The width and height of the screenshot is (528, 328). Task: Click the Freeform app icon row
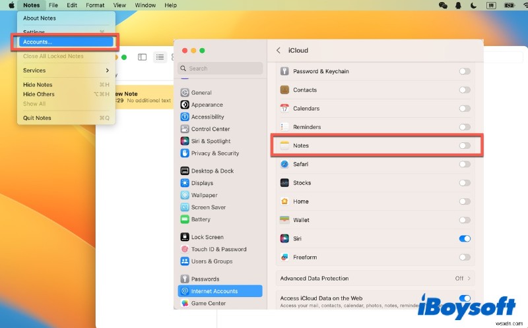pyautogui.click(x=284, y=257)
